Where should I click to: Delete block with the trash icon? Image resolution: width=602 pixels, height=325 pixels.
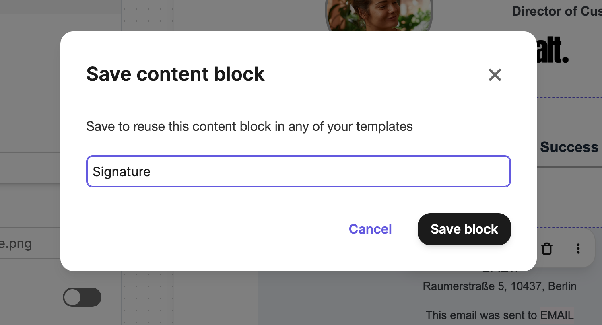(546, 249)
